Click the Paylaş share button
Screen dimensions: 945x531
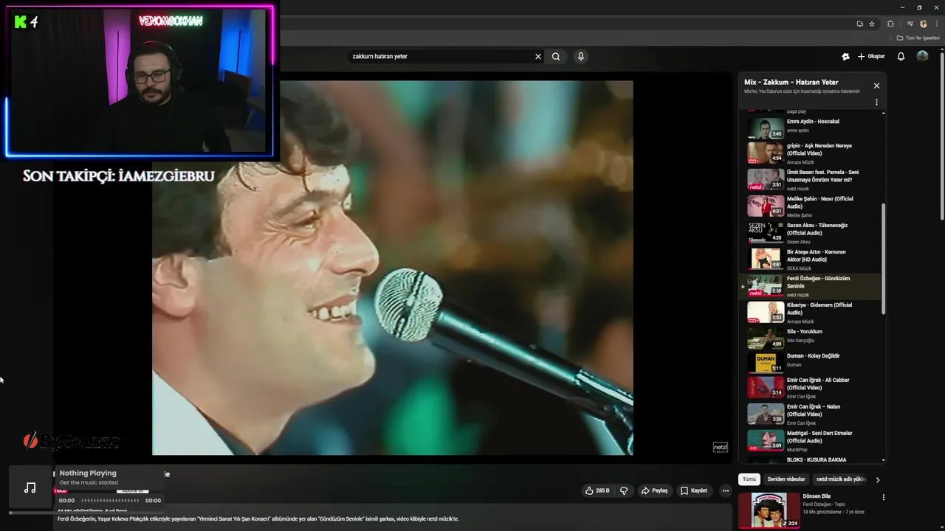point(654,490)
